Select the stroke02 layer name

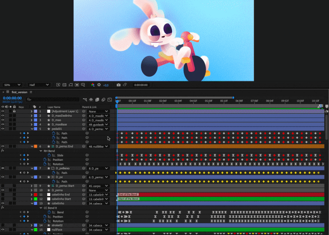point(57,225)
